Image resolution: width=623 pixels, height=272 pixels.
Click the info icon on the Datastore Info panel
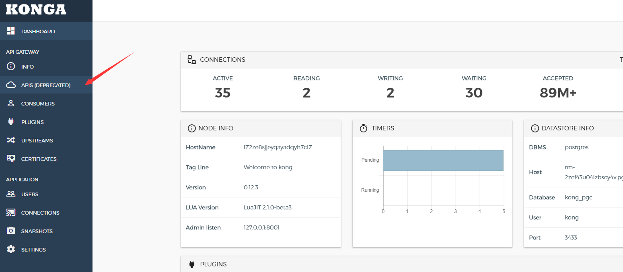(x=535, y=128)
